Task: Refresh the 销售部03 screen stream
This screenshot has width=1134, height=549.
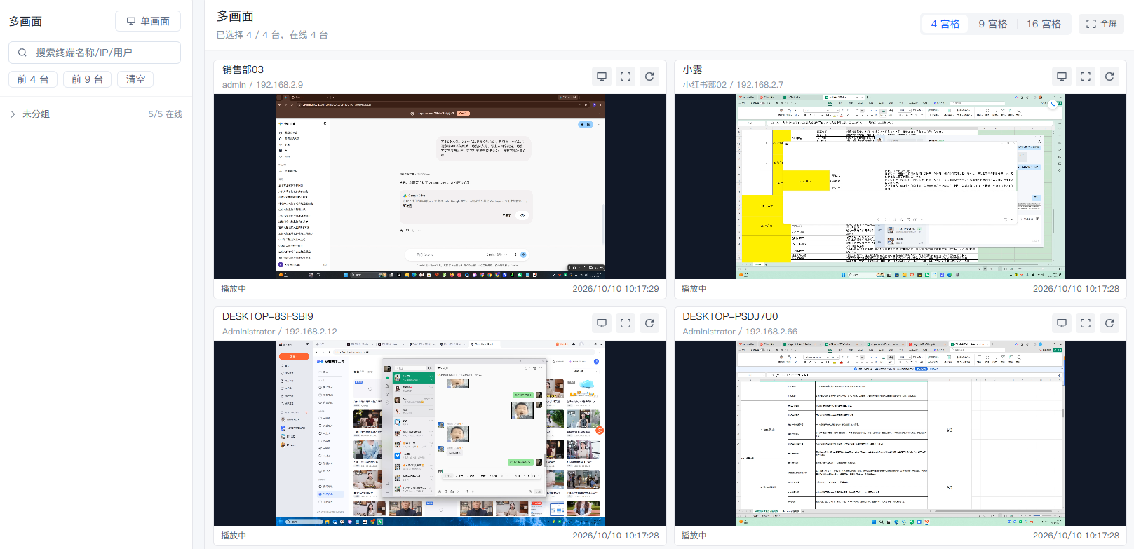Action: (x=649, y=76)
